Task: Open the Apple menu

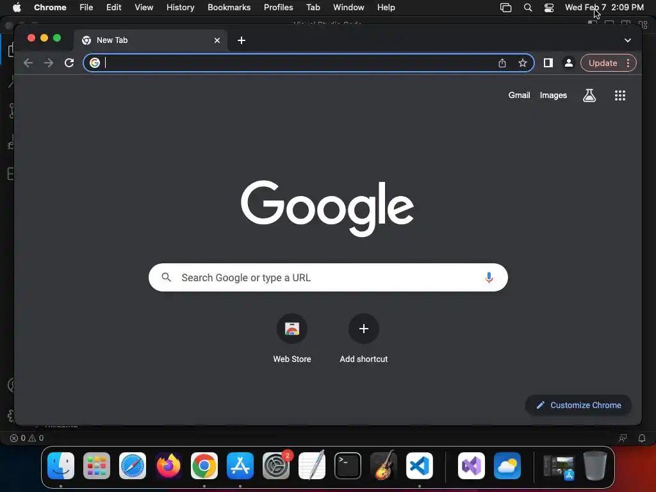Action: pos(17,7)
